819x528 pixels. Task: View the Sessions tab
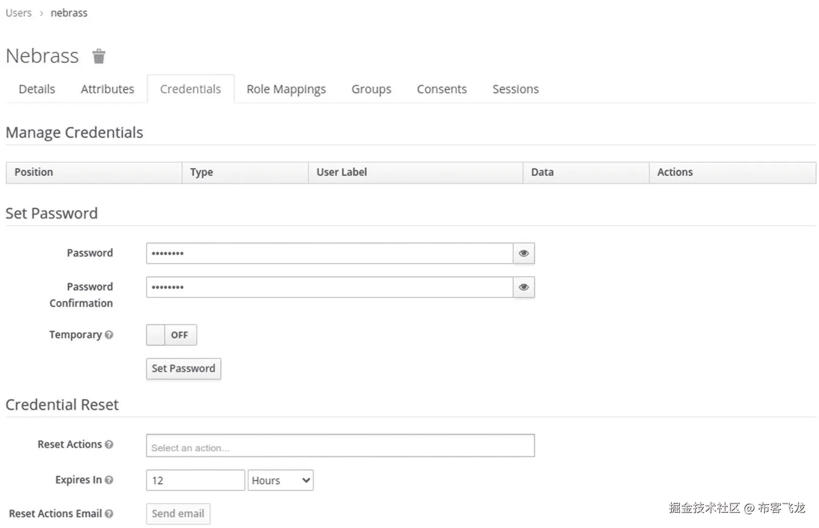click(515, 89)
